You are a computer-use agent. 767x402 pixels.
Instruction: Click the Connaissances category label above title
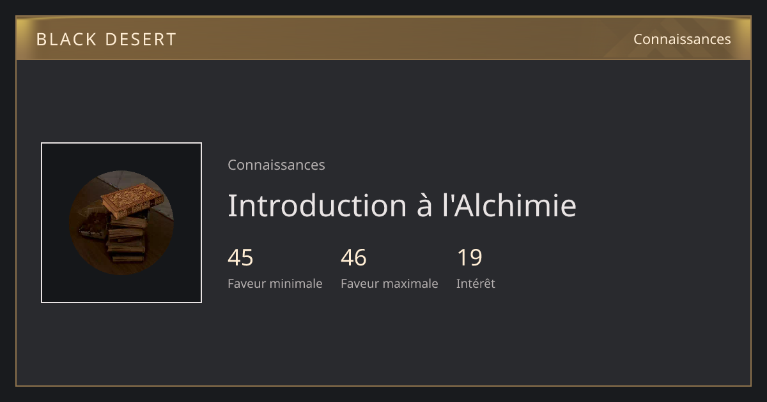click(276, 165)
